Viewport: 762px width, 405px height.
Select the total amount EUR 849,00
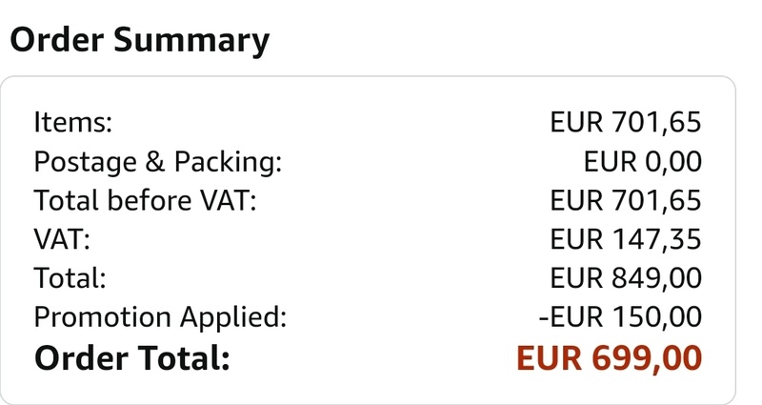(626, 278)
